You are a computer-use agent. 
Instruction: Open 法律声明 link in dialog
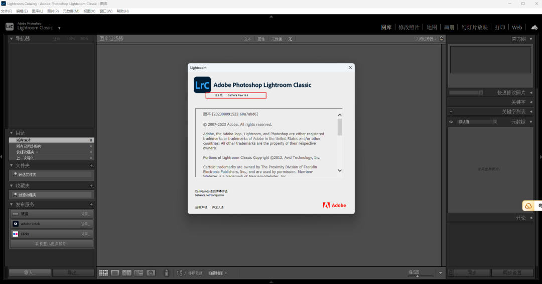(x=201, y=208)
